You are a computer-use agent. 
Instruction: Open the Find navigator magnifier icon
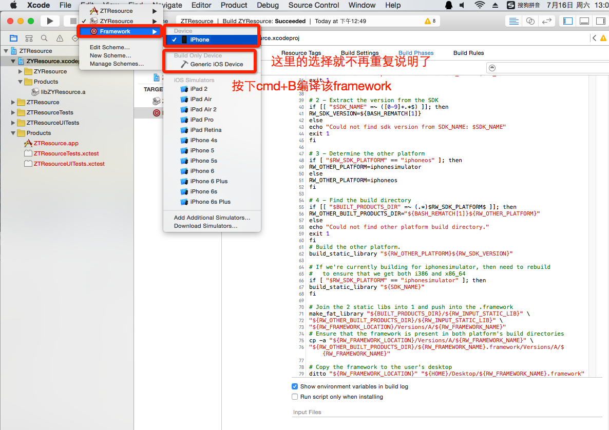(x=44, y=38)
